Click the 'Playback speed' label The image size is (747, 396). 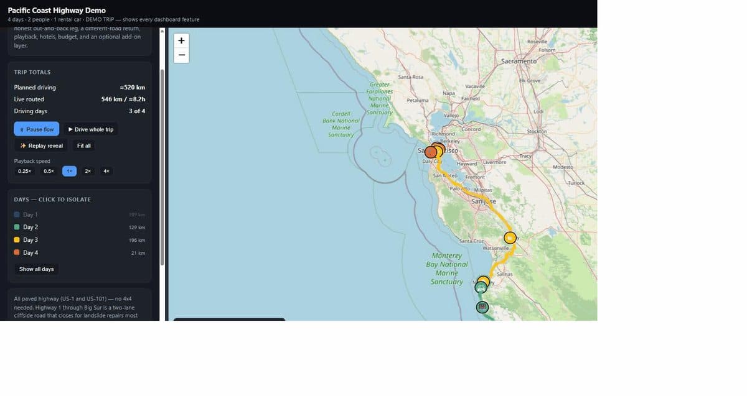point(32,161)
